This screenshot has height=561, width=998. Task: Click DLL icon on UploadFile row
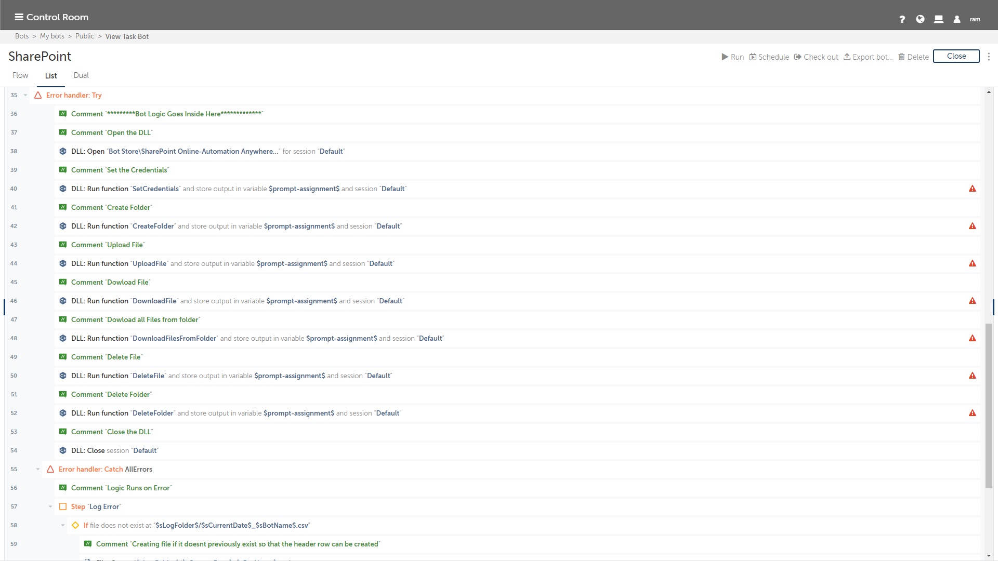63,263
